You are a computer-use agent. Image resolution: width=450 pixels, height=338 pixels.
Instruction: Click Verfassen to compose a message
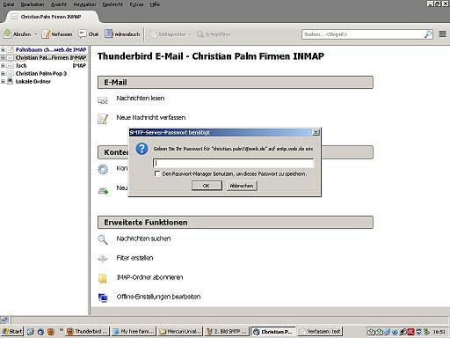tap(57, 34)
